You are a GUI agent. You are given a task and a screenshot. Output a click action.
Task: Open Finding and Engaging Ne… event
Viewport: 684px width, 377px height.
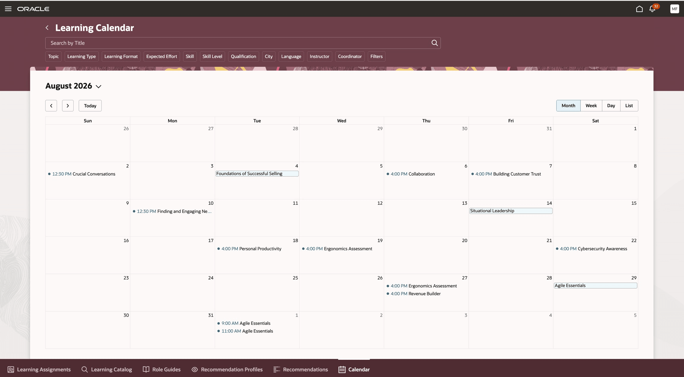tap(172, 211)
